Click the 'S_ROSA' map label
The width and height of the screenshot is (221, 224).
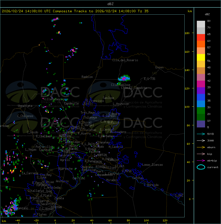click(x=126, y=171)
